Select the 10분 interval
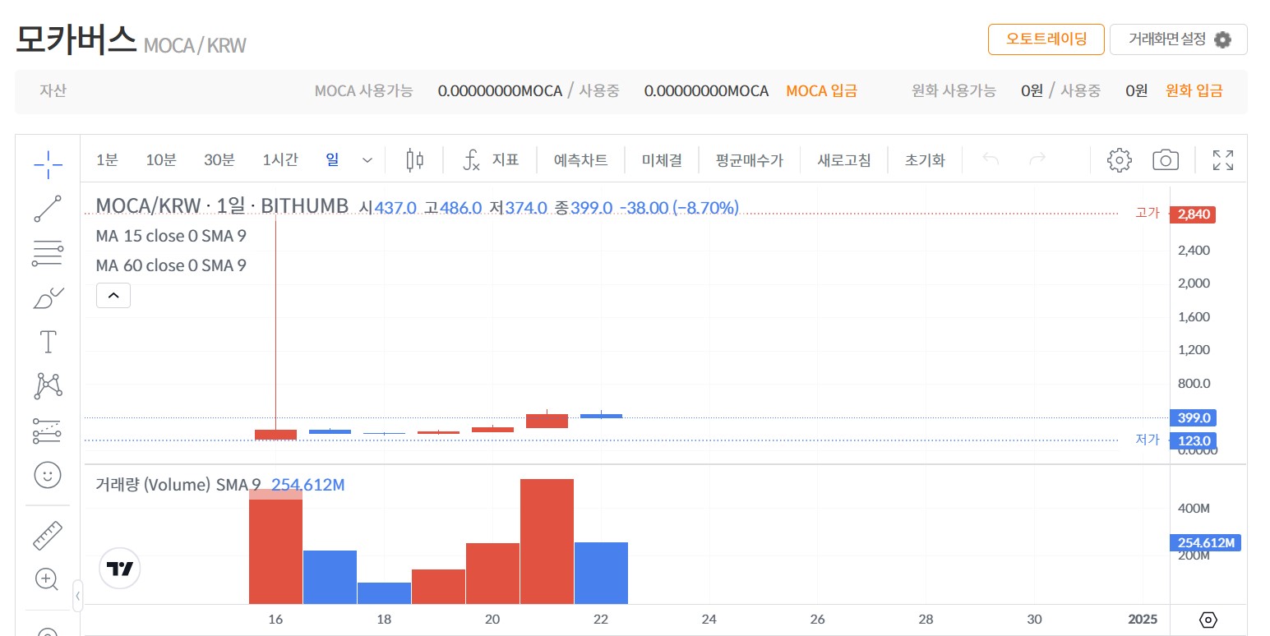The height and width of the screenshot is (636, 1270). click(161, 159)
